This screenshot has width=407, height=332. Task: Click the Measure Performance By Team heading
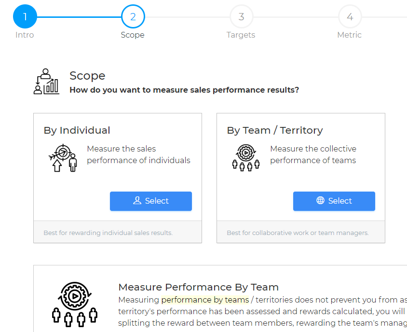(x=198, y=287)
